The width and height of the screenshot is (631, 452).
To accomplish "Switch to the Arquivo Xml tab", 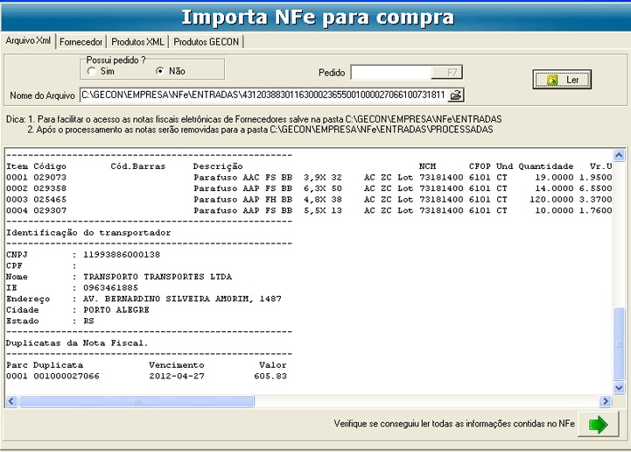I will pyautogui.click(x=28, y=40).
